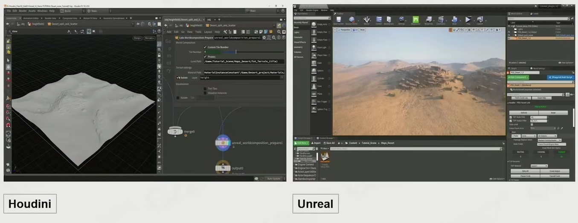Open the Show viewport dropdown
The width and height of the screenshot is (578, 223).
(362, 30)
